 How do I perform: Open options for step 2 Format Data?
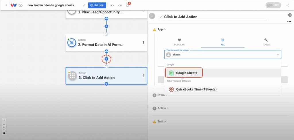[144, 43]
